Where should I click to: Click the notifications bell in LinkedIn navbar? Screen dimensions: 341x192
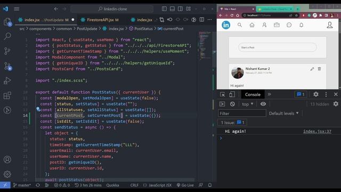coord(302,25)
